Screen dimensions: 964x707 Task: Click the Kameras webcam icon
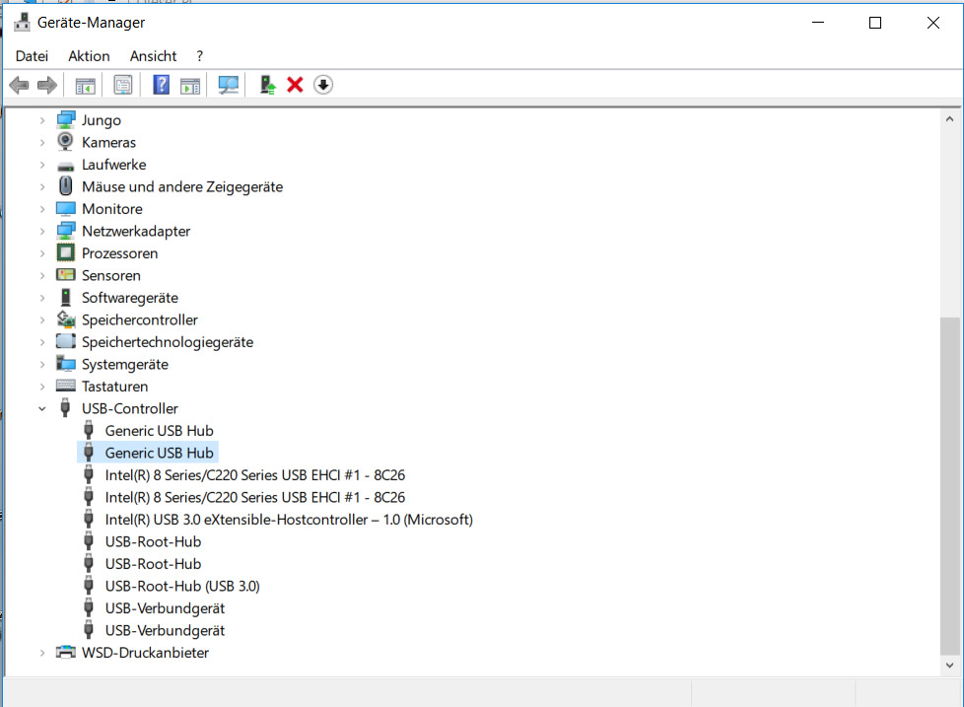click(x=65, y=142)
